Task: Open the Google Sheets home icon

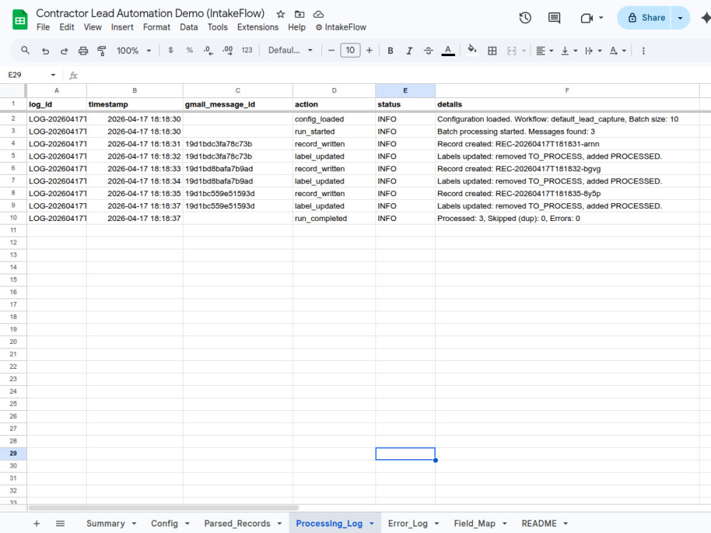Action: [19, 20]
